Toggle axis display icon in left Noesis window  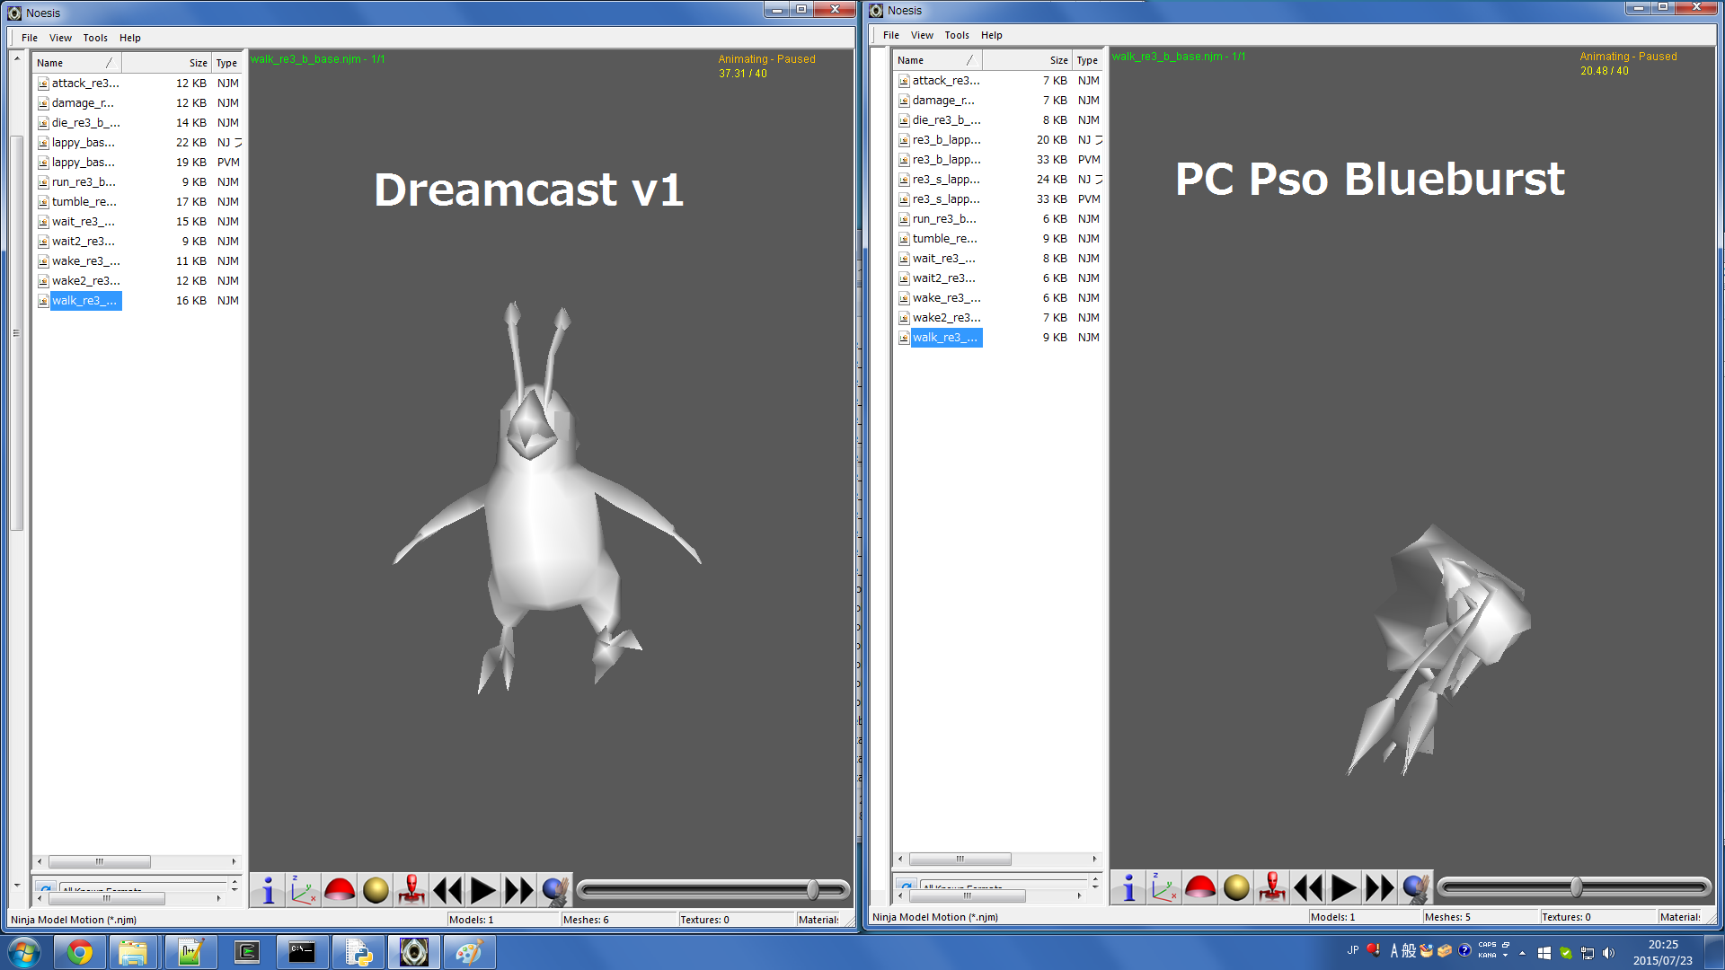tap(304, 890)
